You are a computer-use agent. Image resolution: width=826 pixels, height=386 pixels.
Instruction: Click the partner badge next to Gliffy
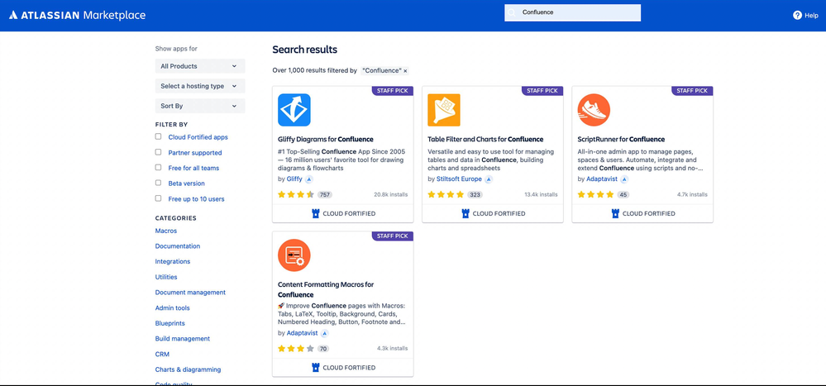pyautogui.click(x=309, y=179)
